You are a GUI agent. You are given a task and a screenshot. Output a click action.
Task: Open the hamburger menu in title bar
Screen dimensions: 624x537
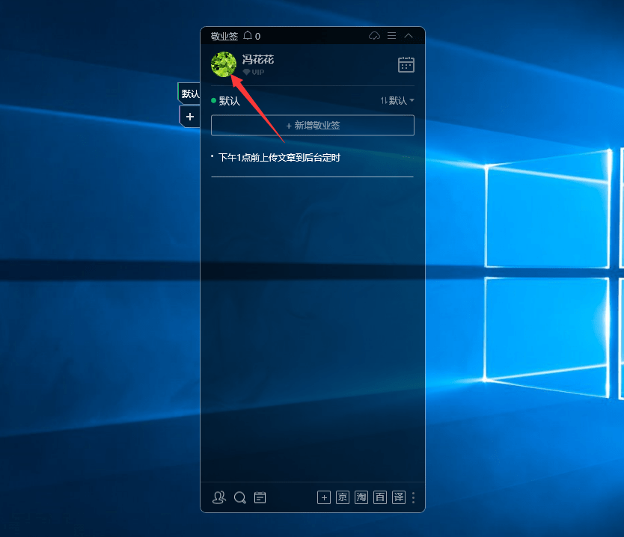tap(391, 36)
